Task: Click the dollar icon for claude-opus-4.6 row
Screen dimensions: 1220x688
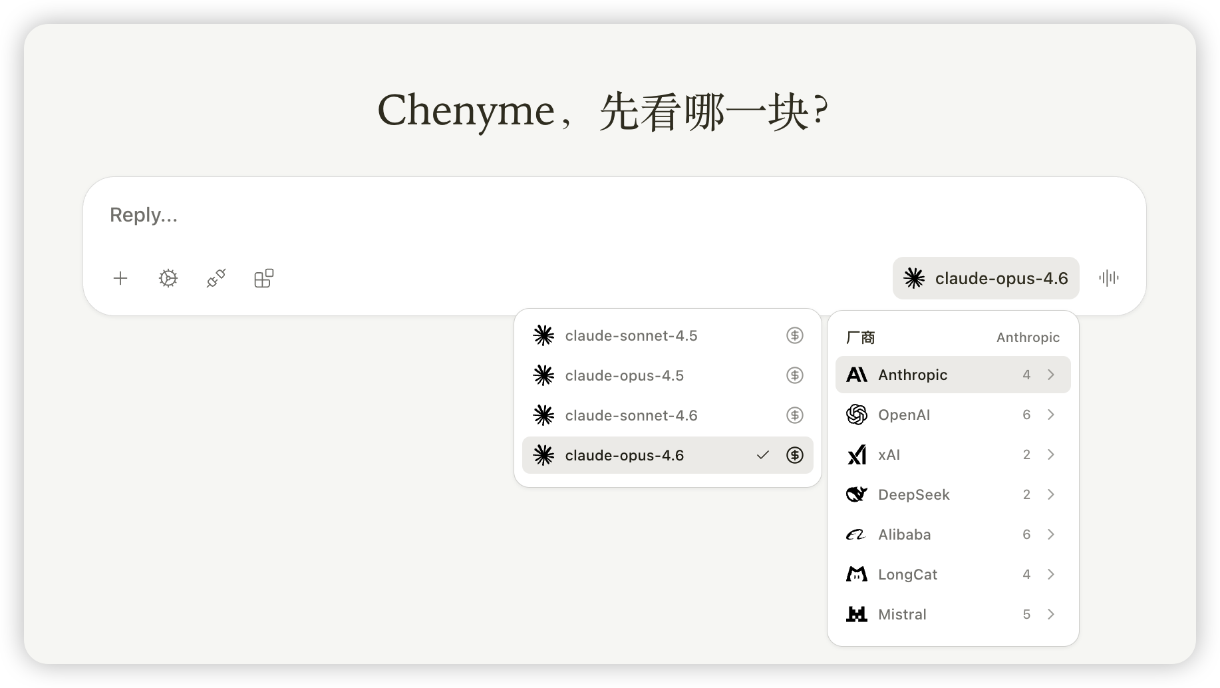Action: 795,455
